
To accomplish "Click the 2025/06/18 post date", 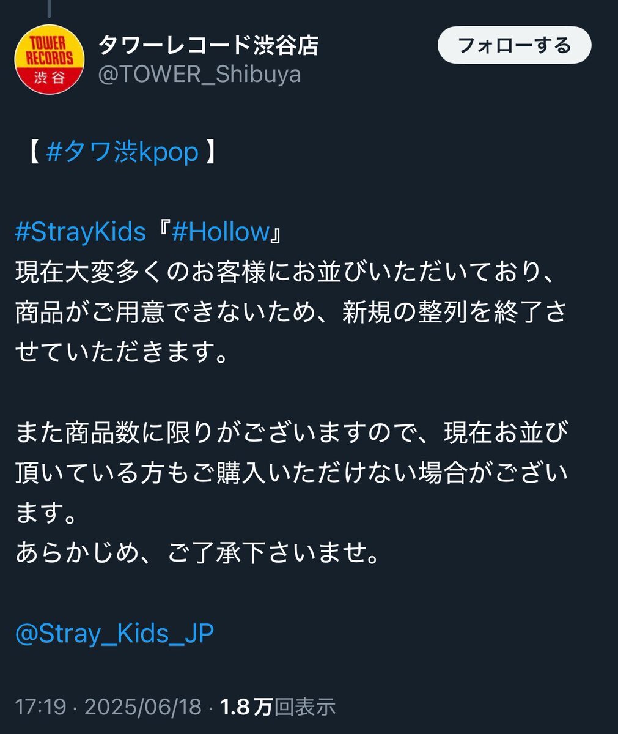I will click(x=143, y=707).
